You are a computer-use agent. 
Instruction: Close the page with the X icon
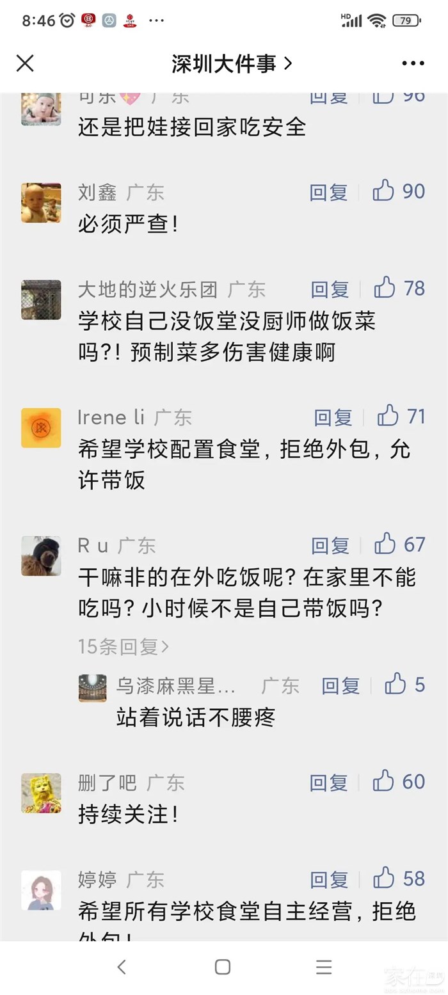click(x=25, y=63)
